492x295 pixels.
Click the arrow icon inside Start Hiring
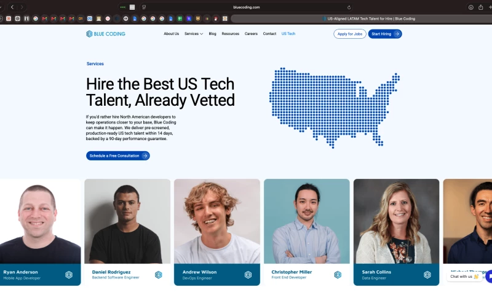pyautogui.click(x=397, y=34)
